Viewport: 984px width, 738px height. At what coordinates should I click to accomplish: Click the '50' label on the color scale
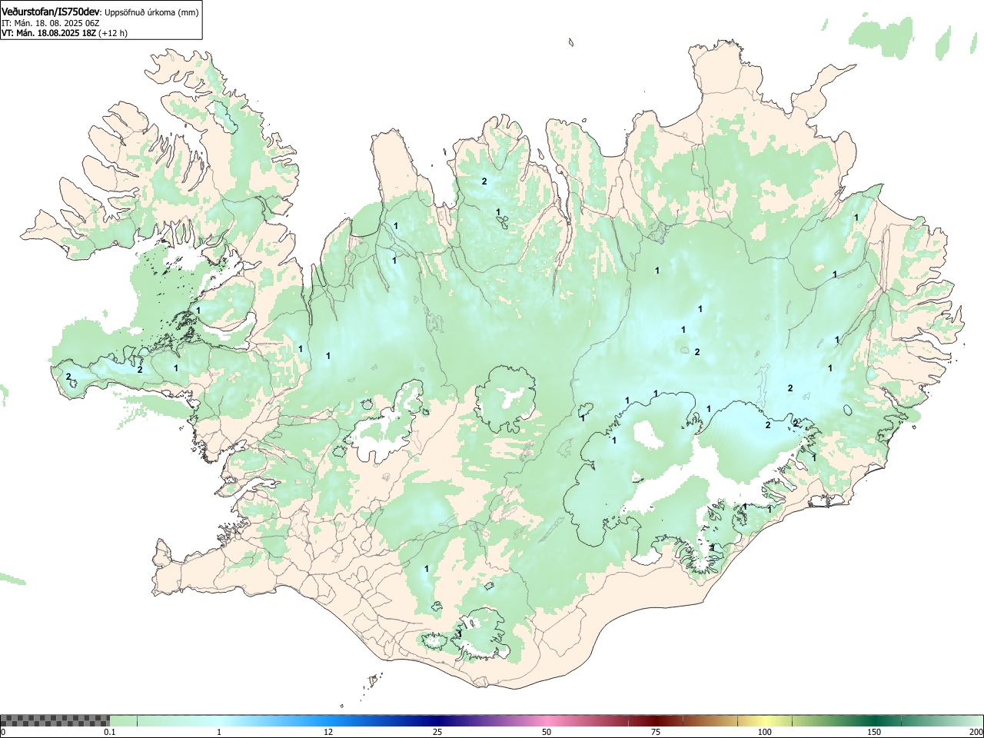click(547, 732)
